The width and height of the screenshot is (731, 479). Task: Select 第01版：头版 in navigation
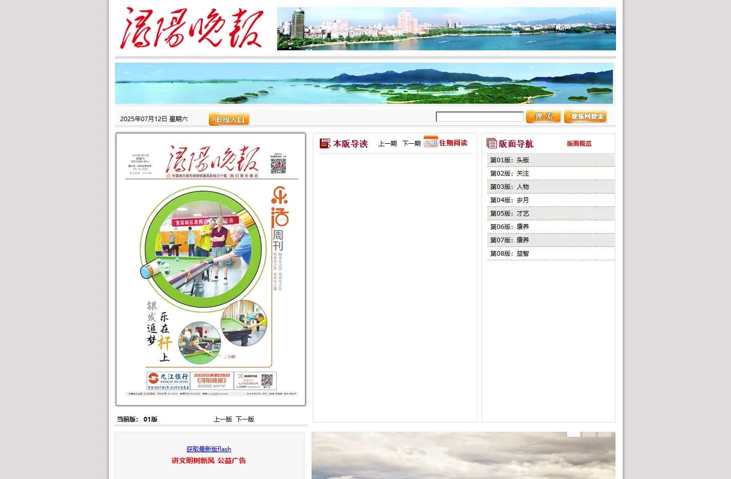[551, 160]
